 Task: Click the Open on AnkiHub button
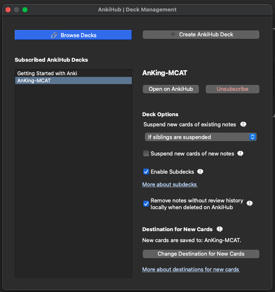(171, 89)
